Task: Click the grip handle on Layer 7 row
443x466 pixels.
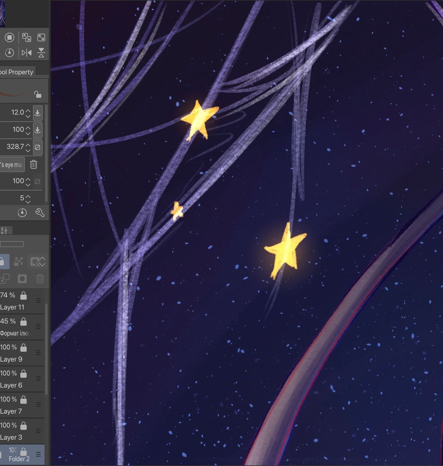Action: [x=38, y=405]
